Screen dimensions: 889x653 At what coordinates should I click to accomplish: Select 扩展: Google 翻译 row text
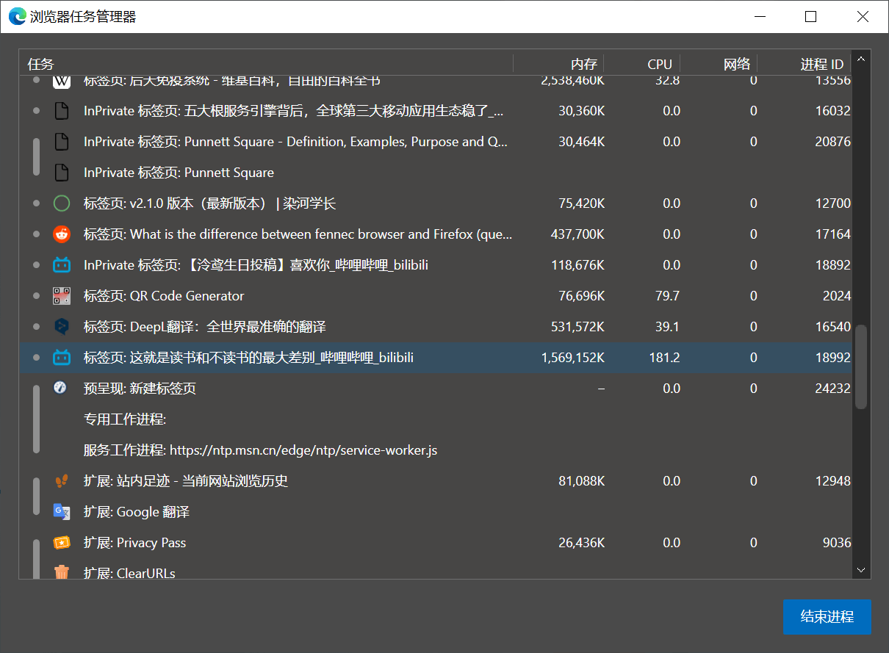(137, 512)
